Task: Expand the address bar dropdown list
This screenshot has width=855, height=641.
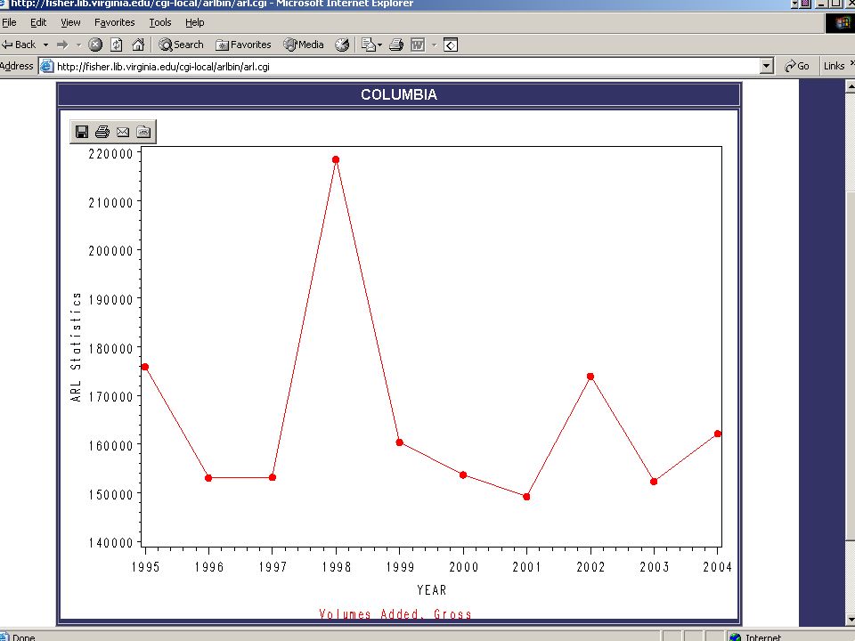Action: (x=766, y=67)
